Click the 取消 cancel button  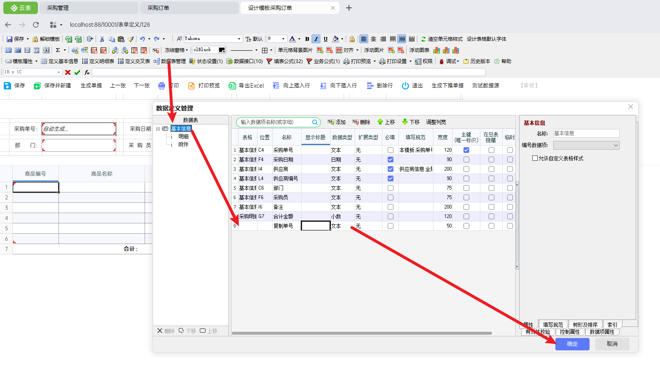[x=612, y=344]
